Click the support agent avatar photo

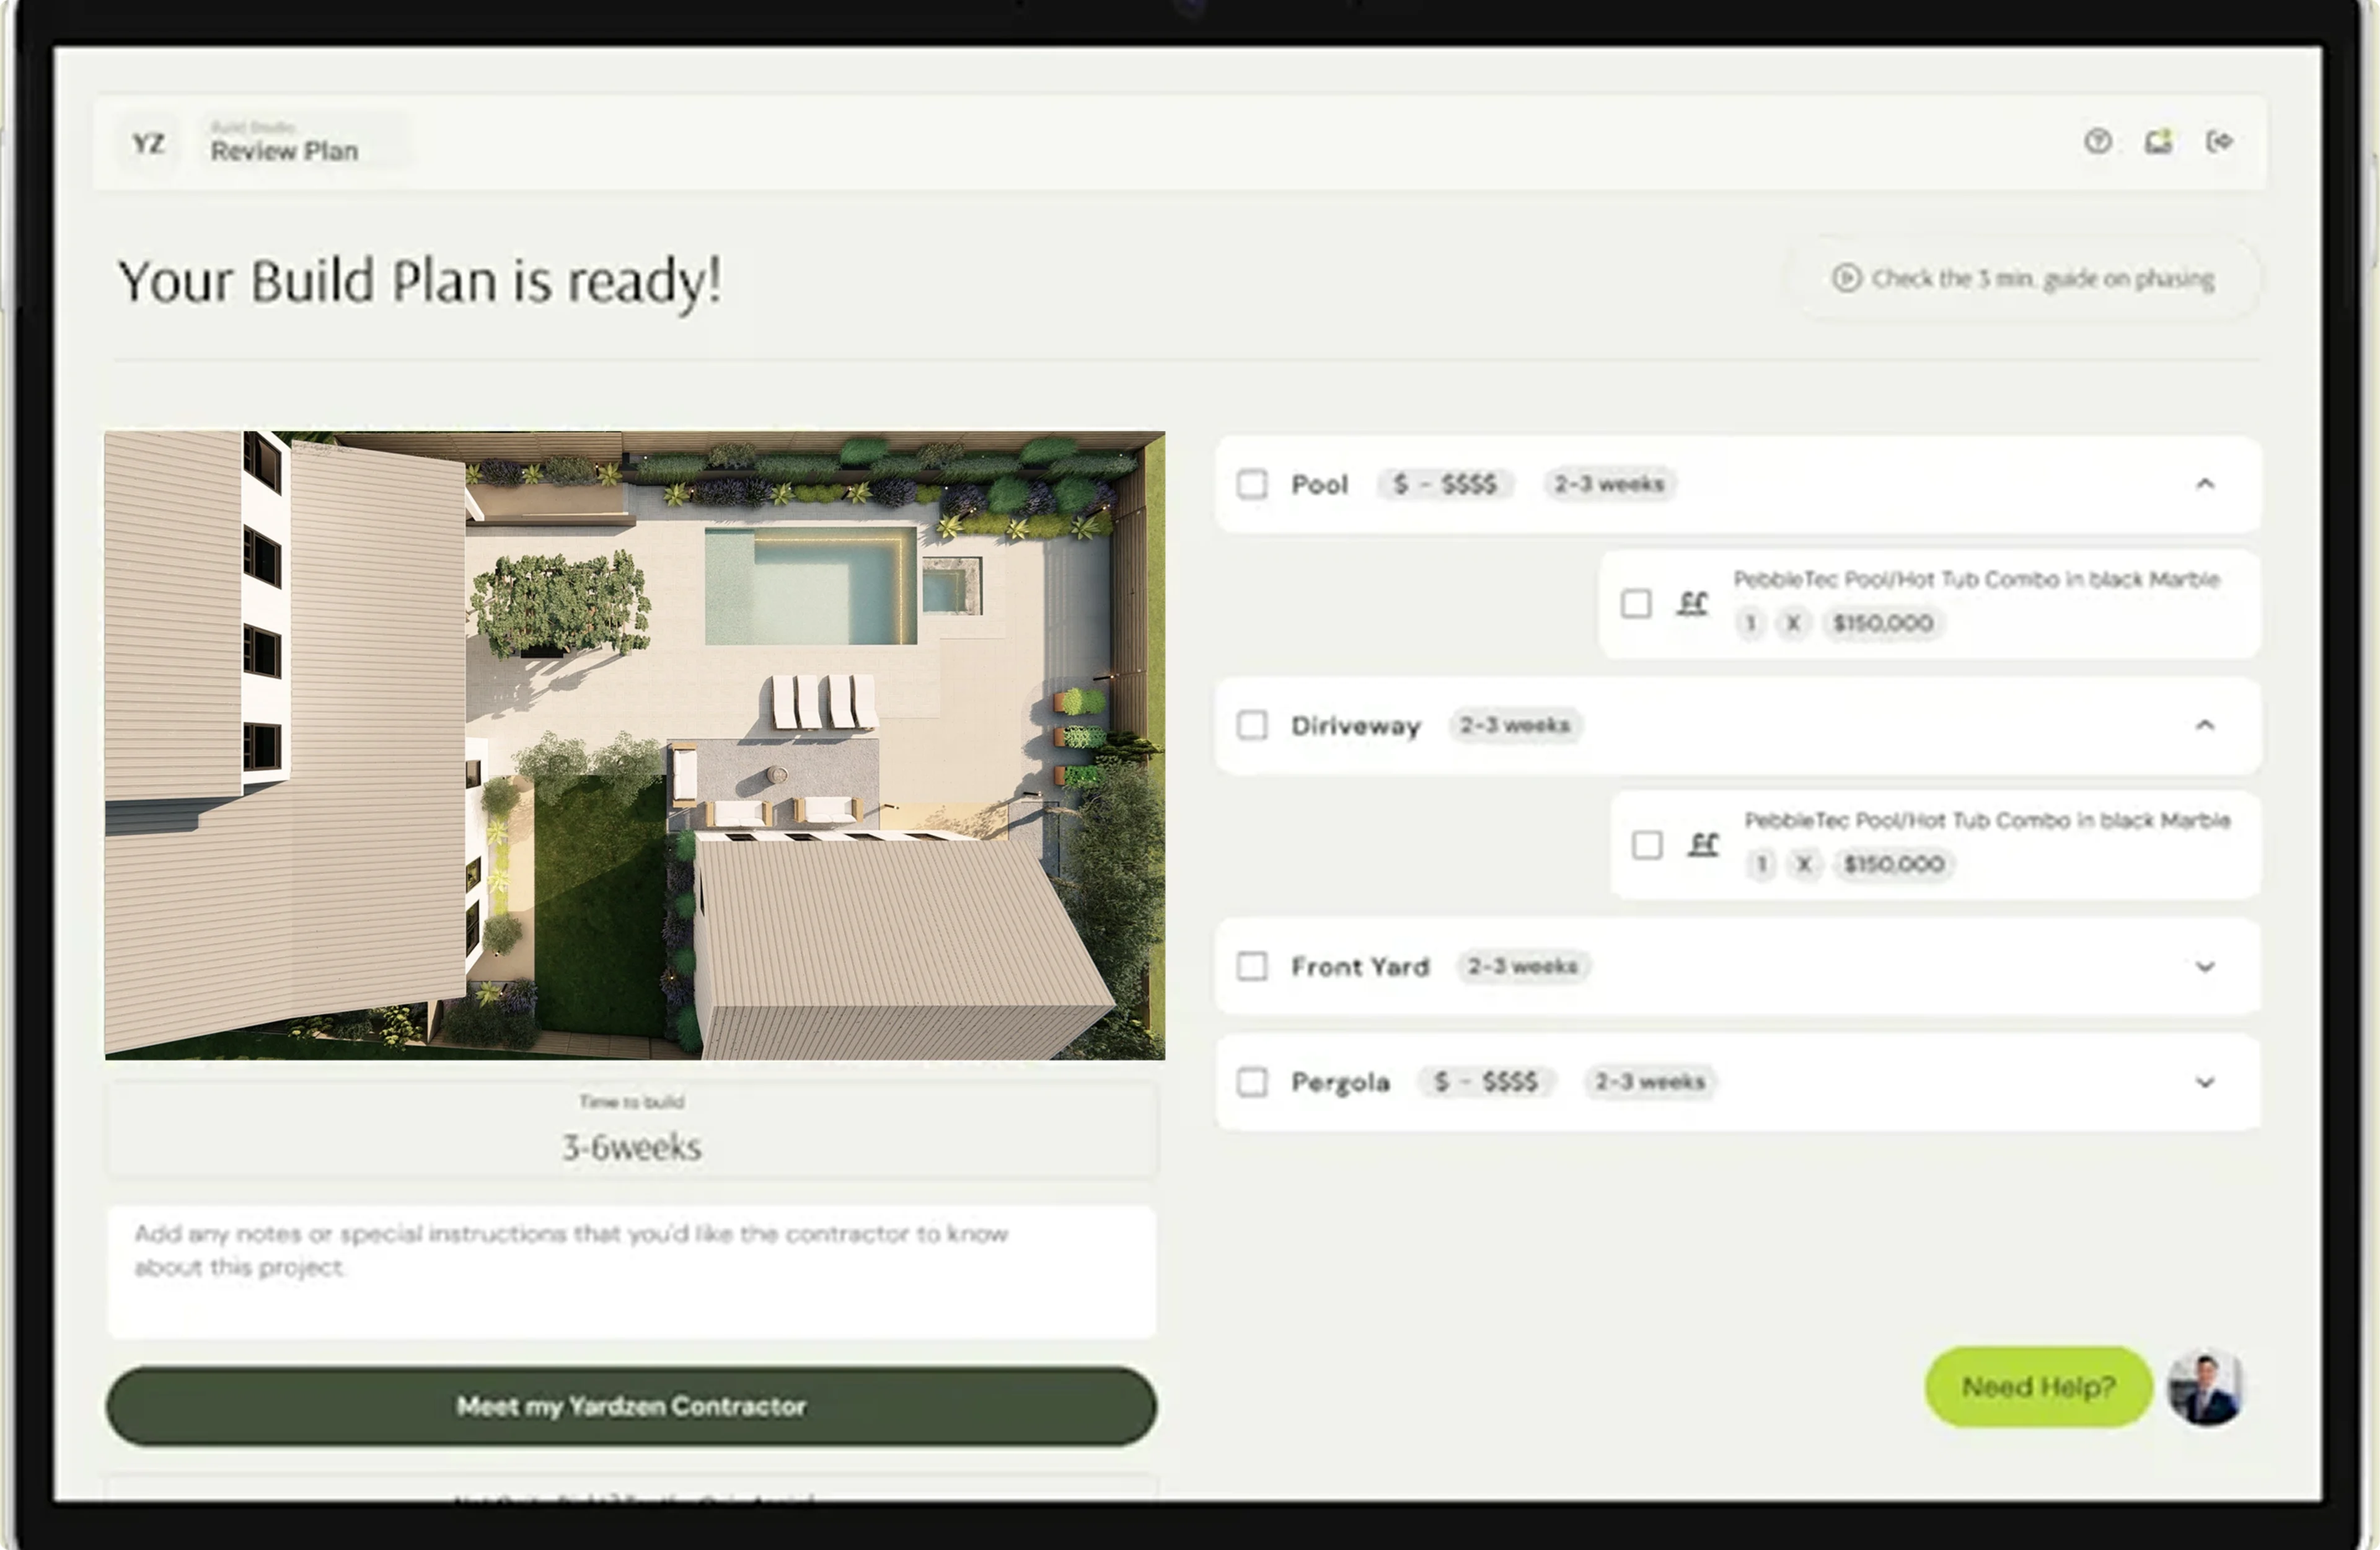pyautogui.click(x=2206, y=1387)
